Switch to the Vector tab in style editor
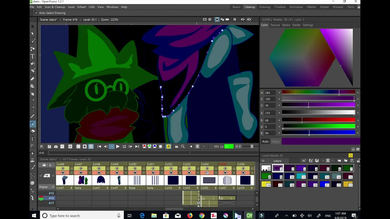The height and width of the screenshot is (219, 390). coord(286,25)
